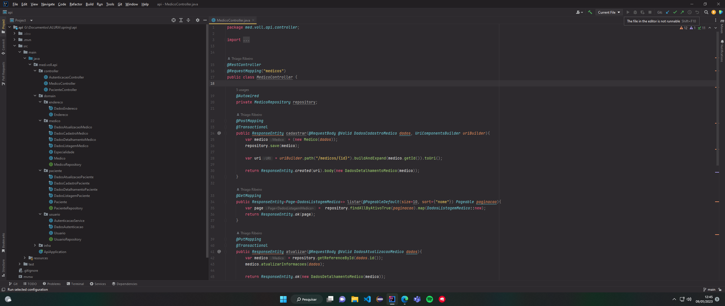The height and width of the screenshot is (306, 725).
Task: Expand the medico domain folder
Action: (x=40, y=121)
